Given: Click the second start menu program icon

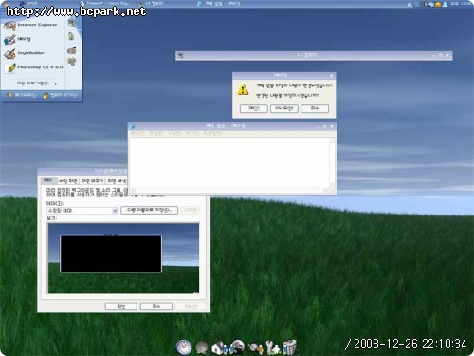Looking at the screenshot, I should (x=9, y=39).
